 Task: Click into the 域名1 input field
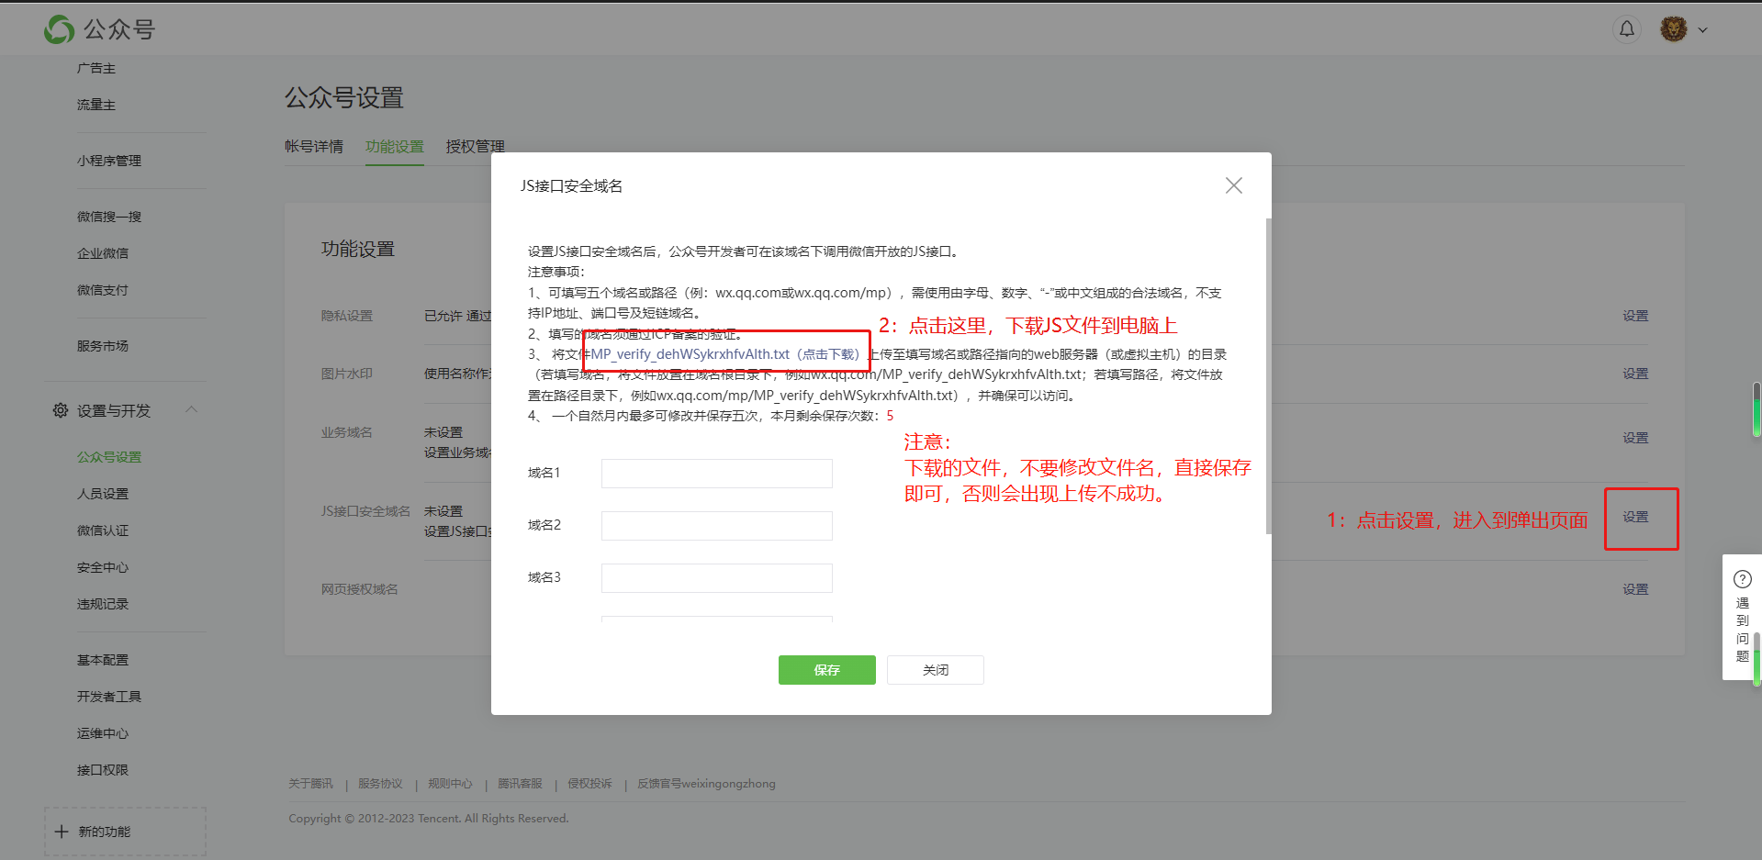[716, 474]
